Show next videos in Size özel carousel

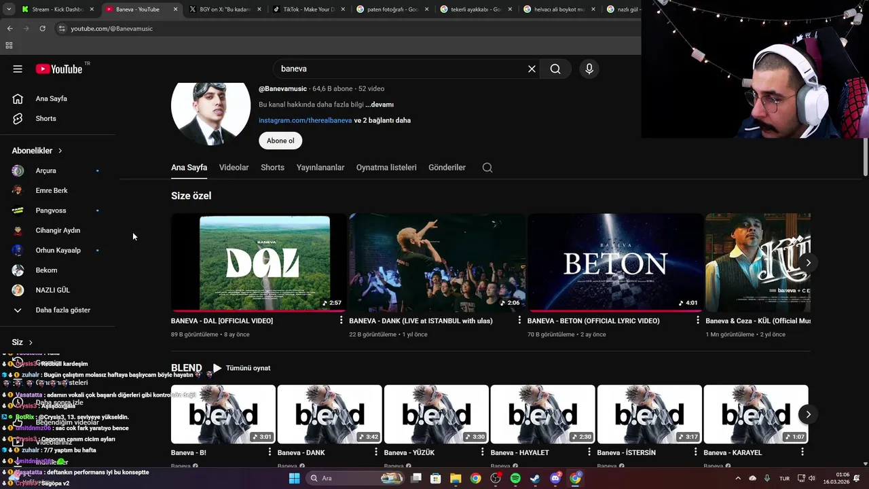click(808, 263)
